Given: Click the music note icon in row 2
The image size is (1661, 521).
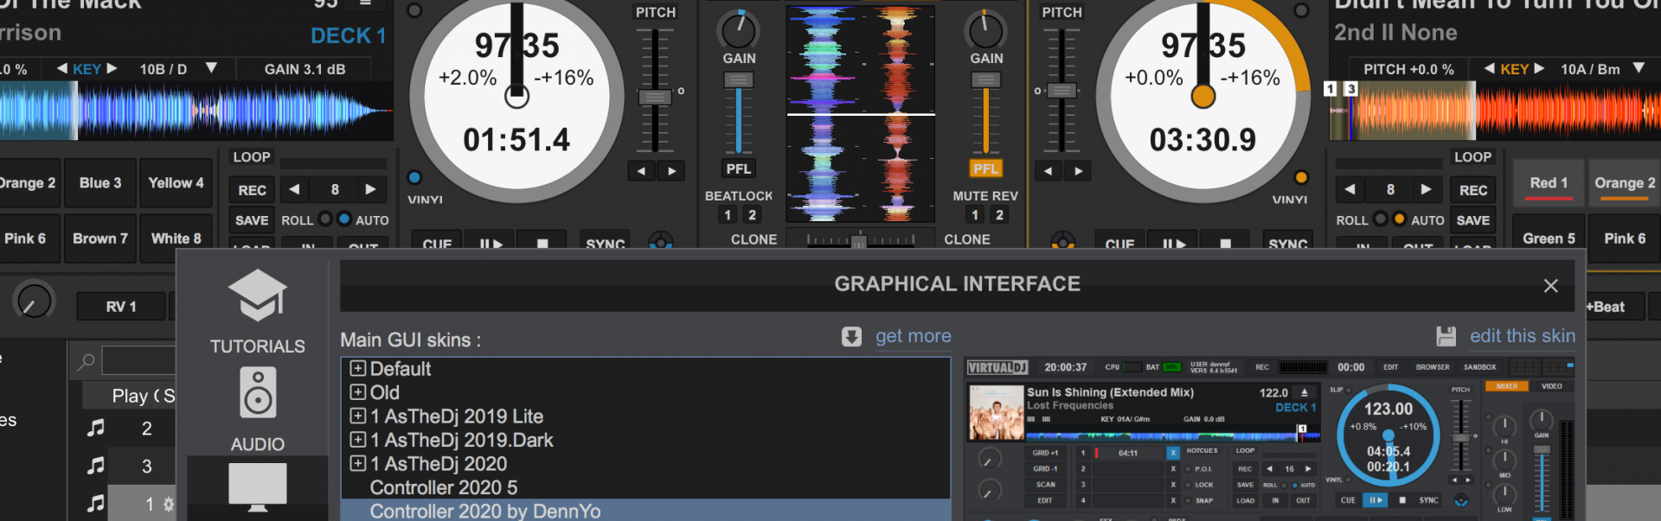Looking at the screenshot, I should coord(95,428).
